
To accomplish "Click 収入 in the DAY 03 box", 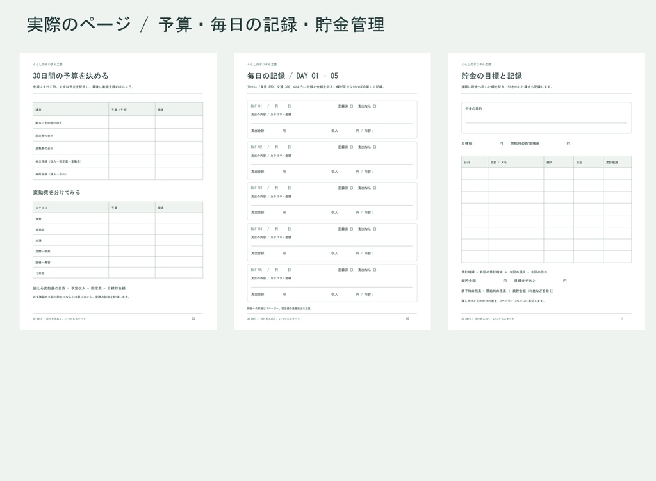I will click(x=334, y=213).
